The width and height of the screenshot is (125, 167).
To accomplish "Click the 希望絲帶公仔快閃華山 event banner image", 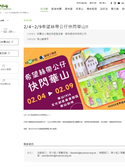I will pyautogui.click(x=74, y=79).
